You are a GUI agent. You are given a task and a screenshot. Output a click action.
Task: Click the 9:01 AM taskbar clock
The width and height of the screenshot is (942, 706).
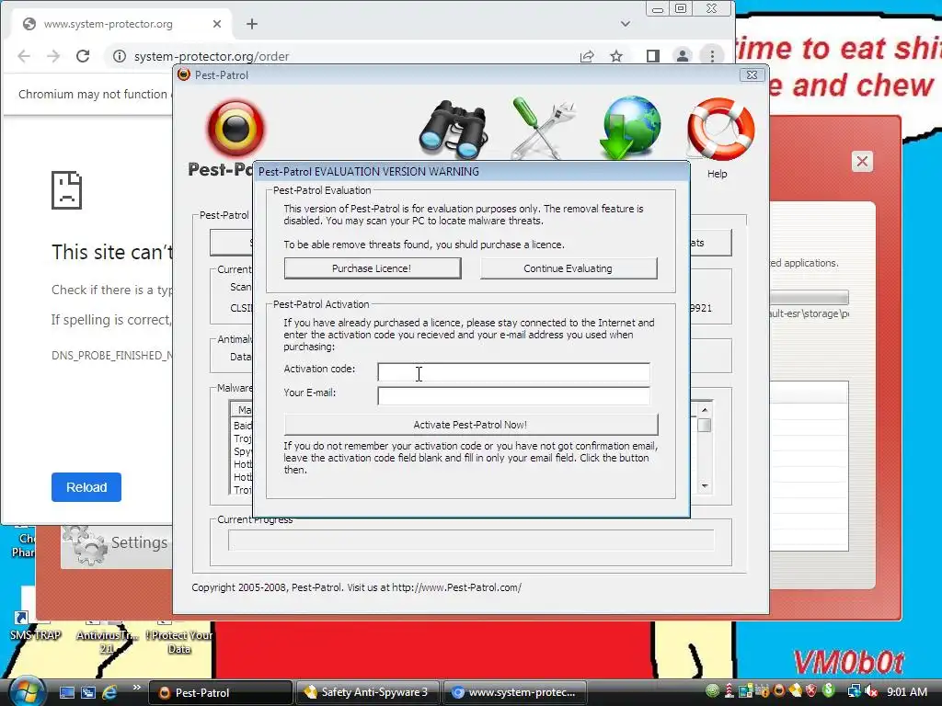[907, 692]
